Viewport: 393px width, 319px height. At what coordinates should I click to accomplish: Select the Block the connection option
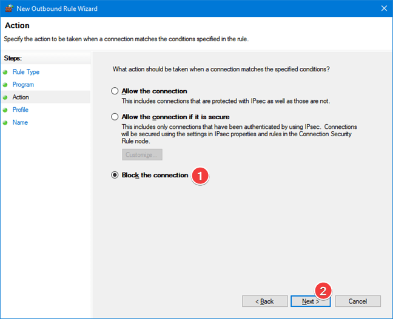115,175
